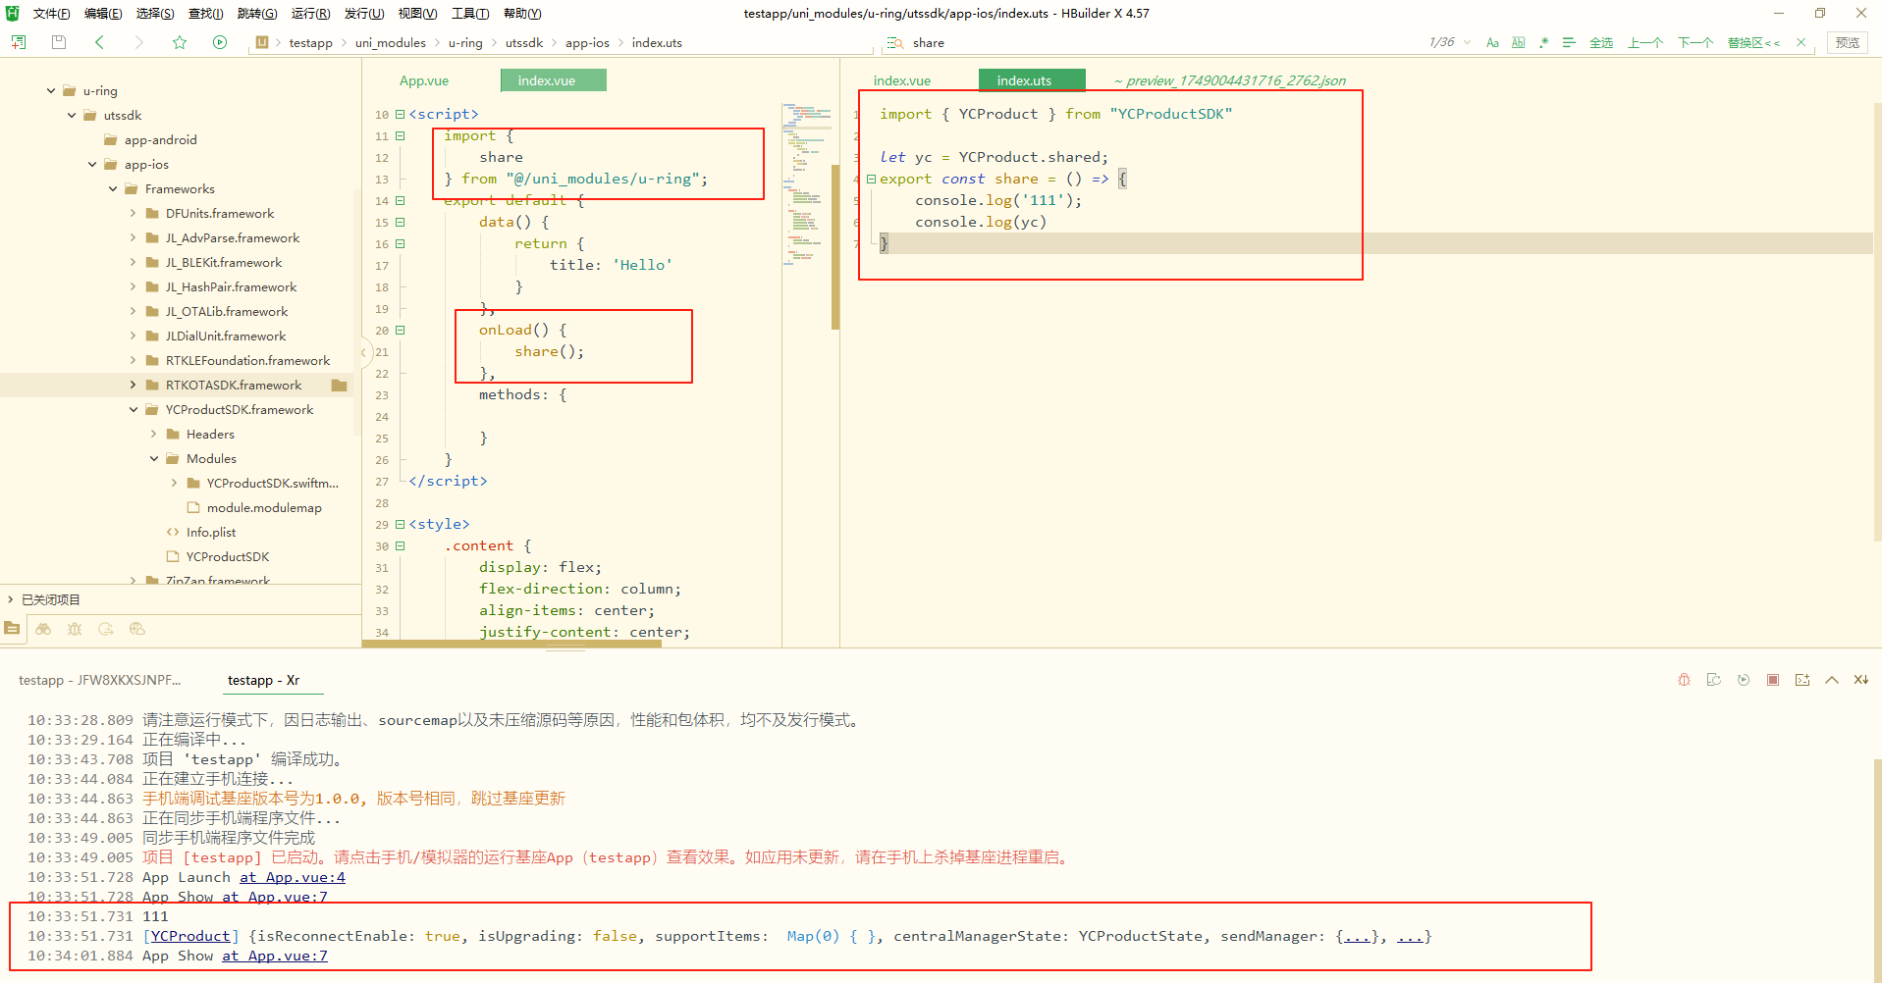Expand JL_BLEKit.framework folder
Viewport: 1882px width, 983px height.
pyautogui.click(x=134, y=262)
